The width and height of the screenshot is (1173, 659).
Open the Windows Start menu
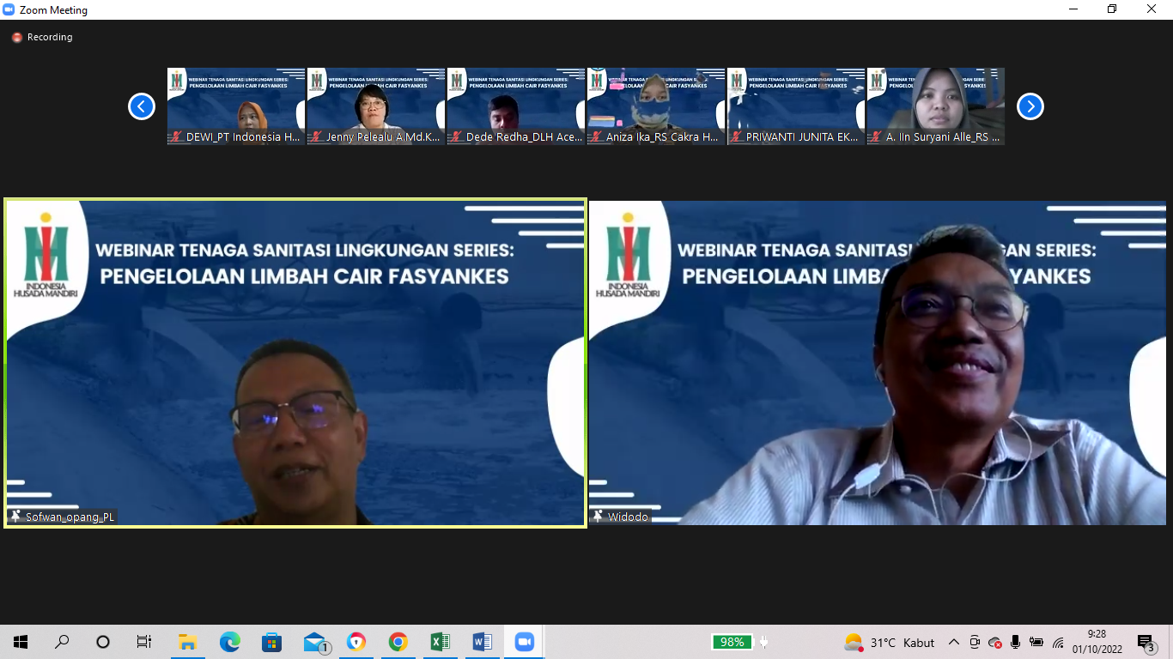[x=21, y=642]
